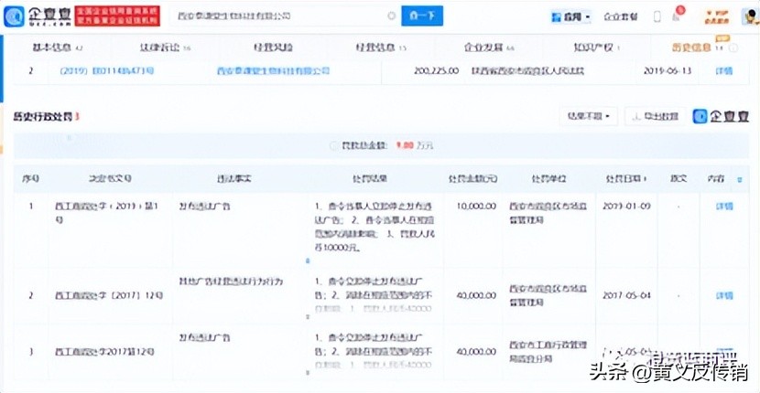Click the VIP member badge icon
This screenshot has width=760, height=393.
coord(717,16)
